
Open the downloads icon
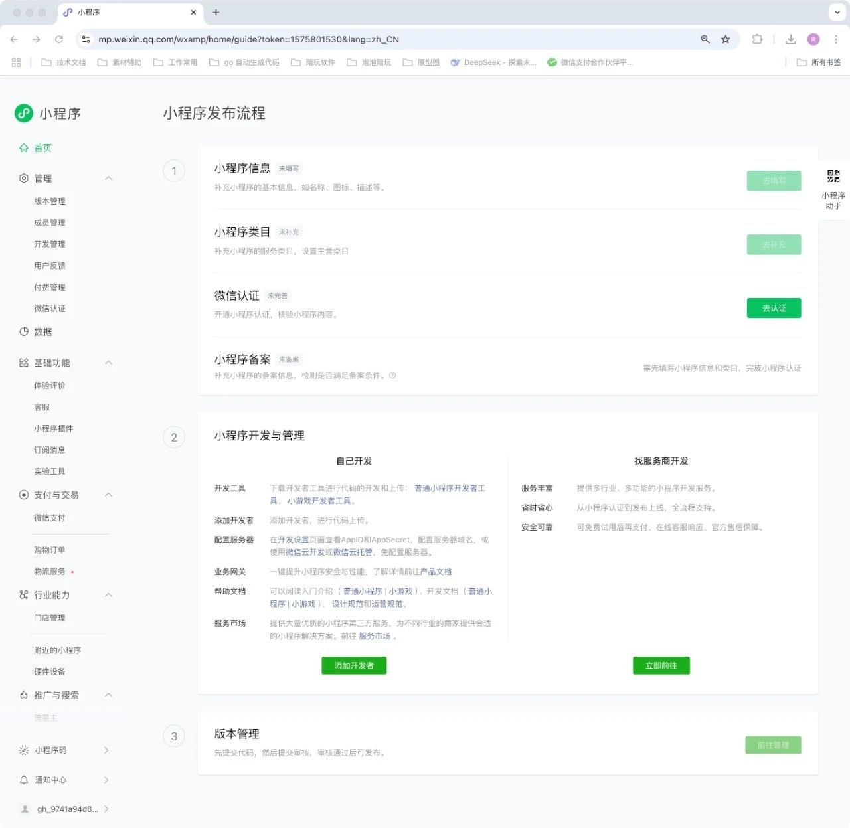coord(791,39)
